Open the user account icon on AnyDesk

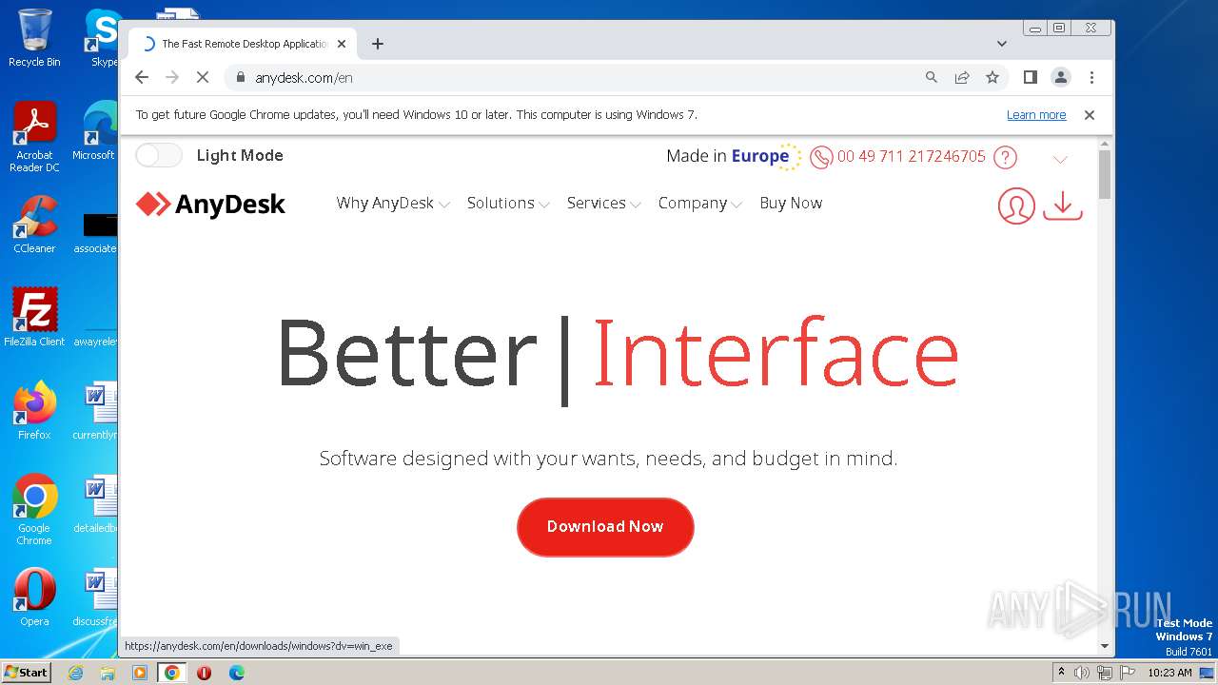tap(1016, 205)
